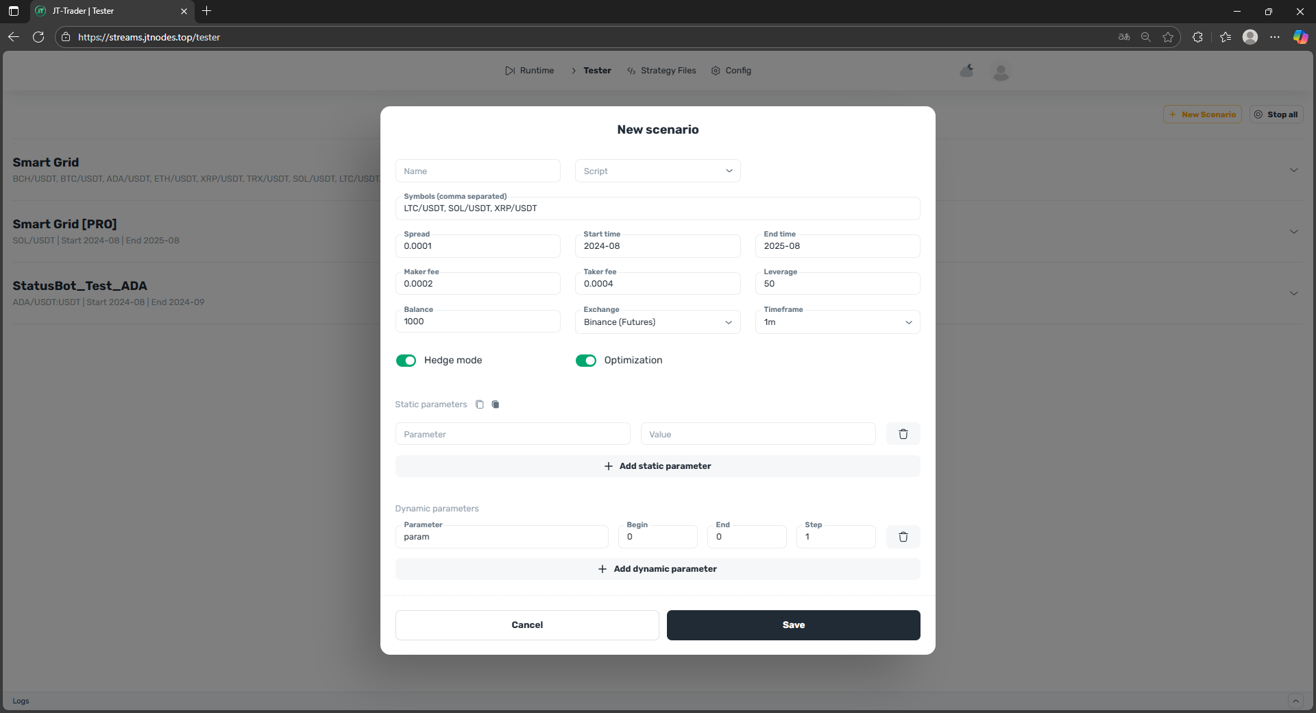
Task: Delete the static parameter row
Action: pos(903,434)
